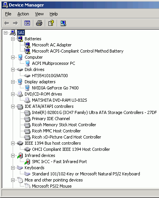This screenshot has height=198, width=159.
Task: Click the Back arrow toolbar button
Action: click(x=7, y=23)
